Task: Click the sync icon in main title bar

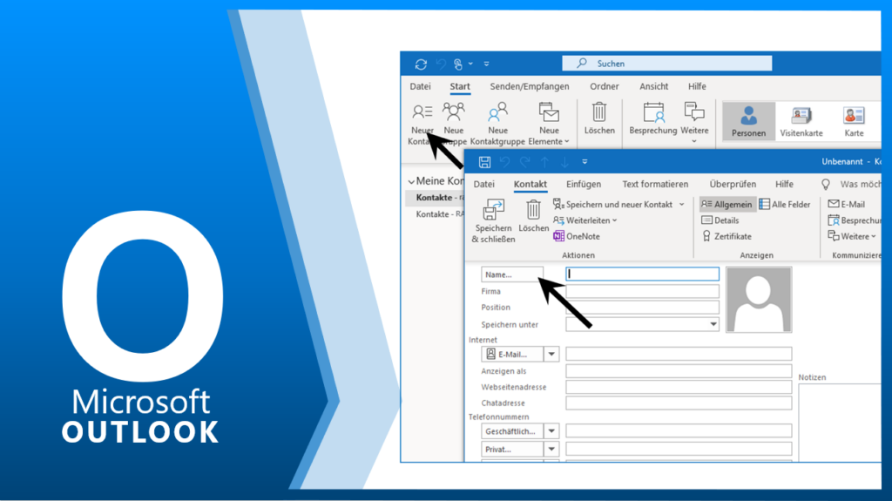Action: 421,64
